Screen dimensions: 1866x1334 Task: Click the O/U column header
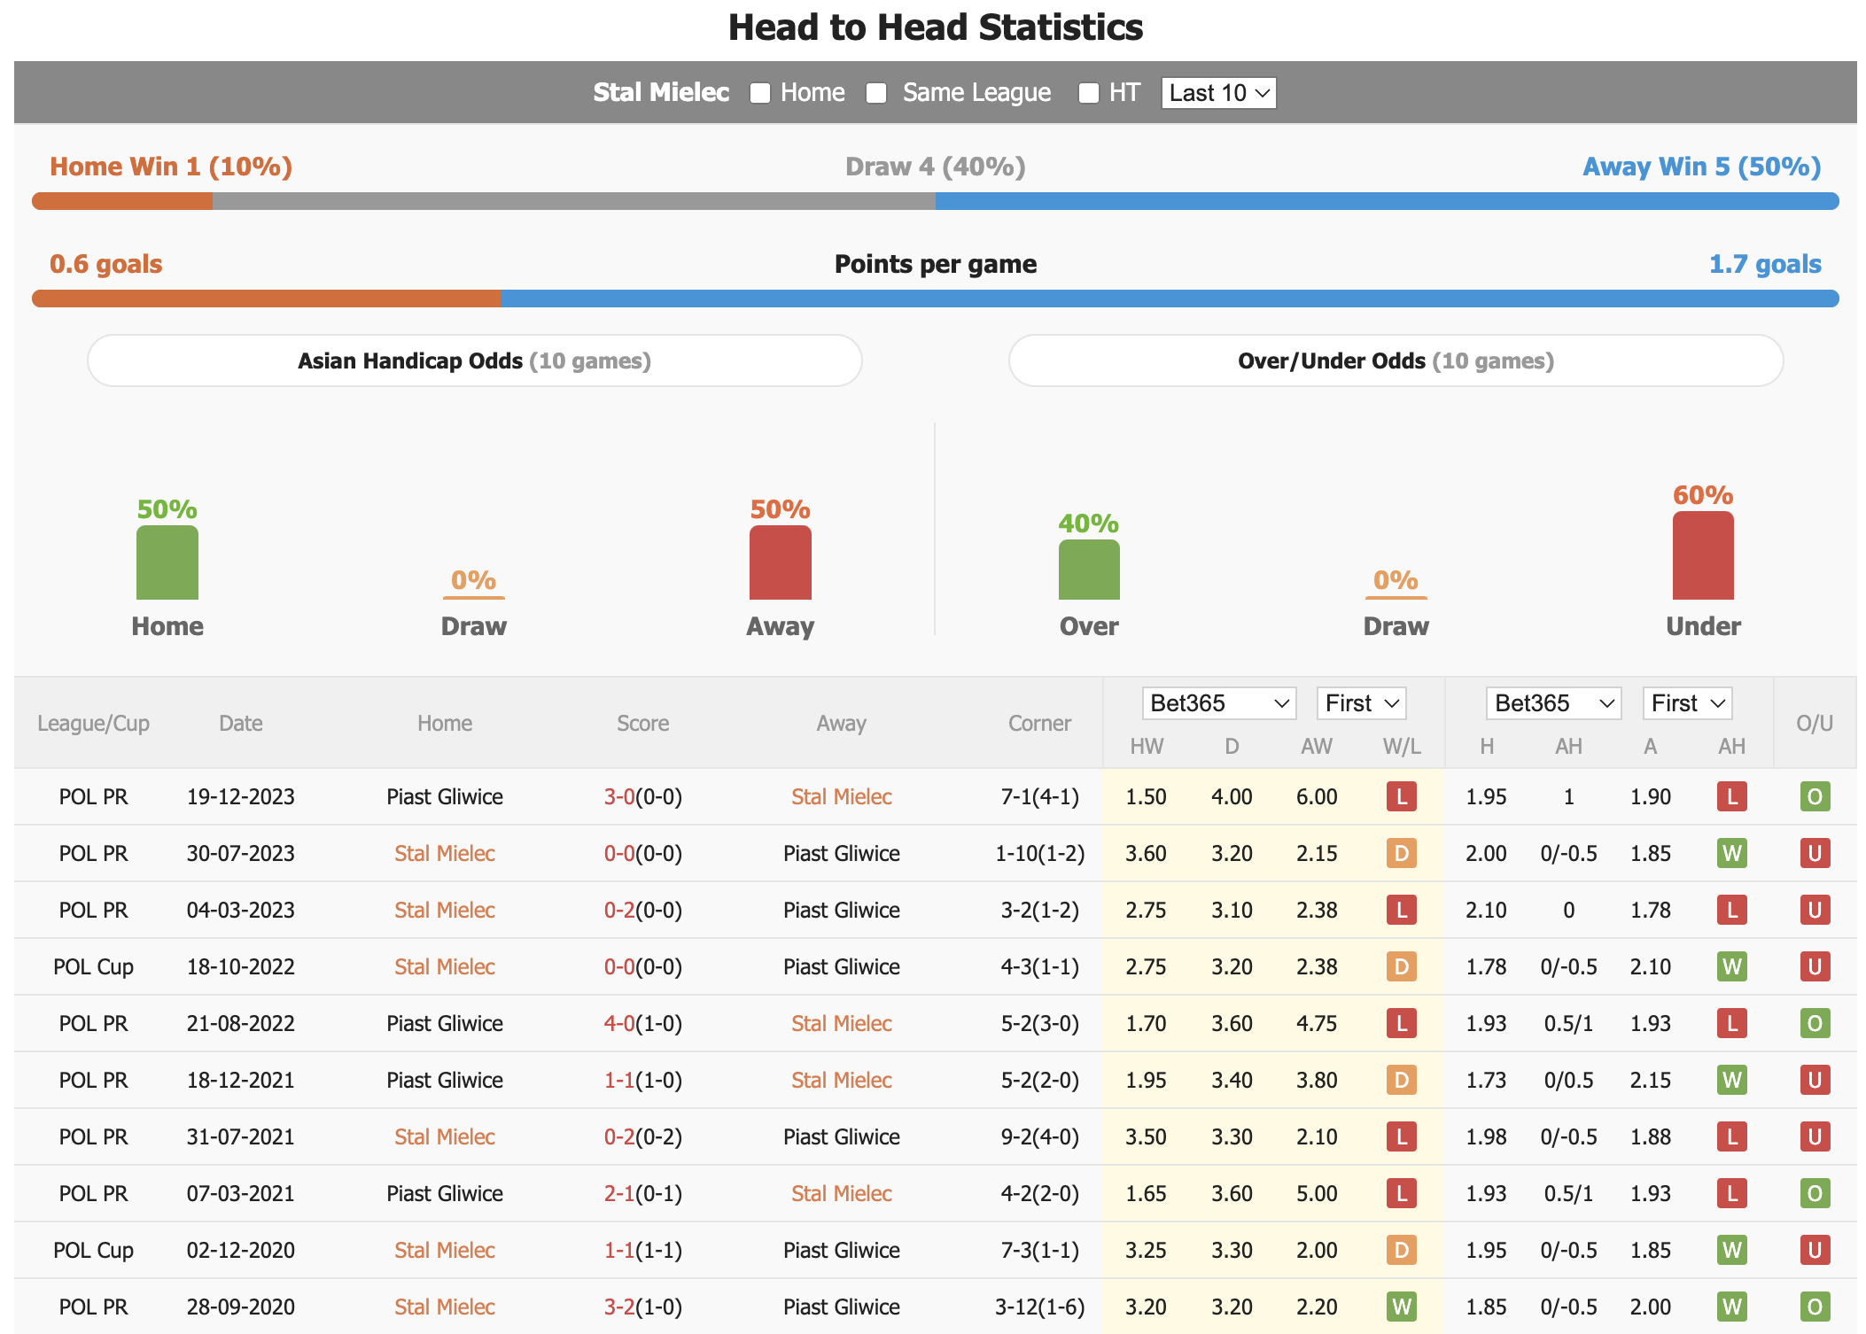[1815, 724]
